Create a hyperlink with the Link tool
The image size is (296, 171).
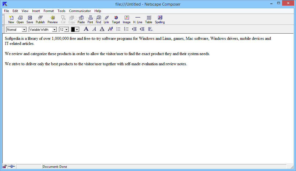(x=106, y=19)
